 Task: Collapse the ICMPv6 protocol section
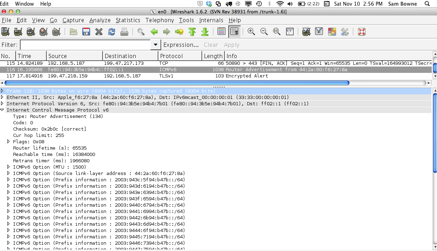tap(2, 110)
